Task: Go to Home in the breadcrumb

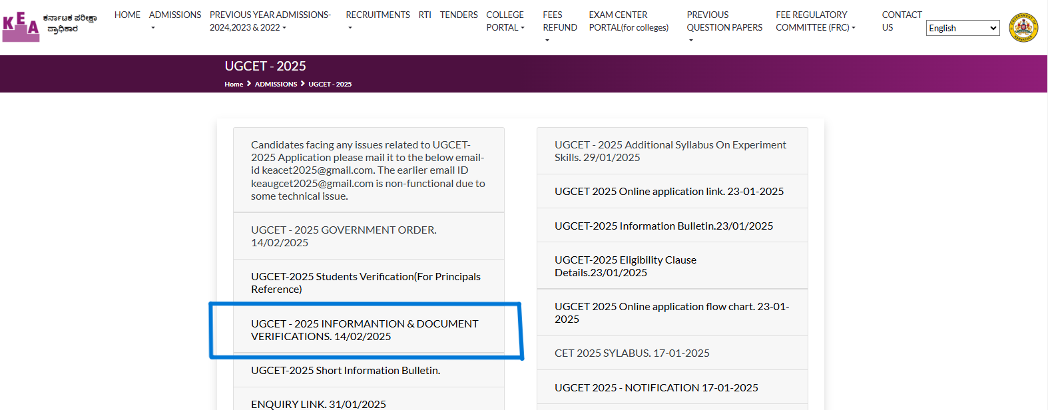Action: coord(234,84)
